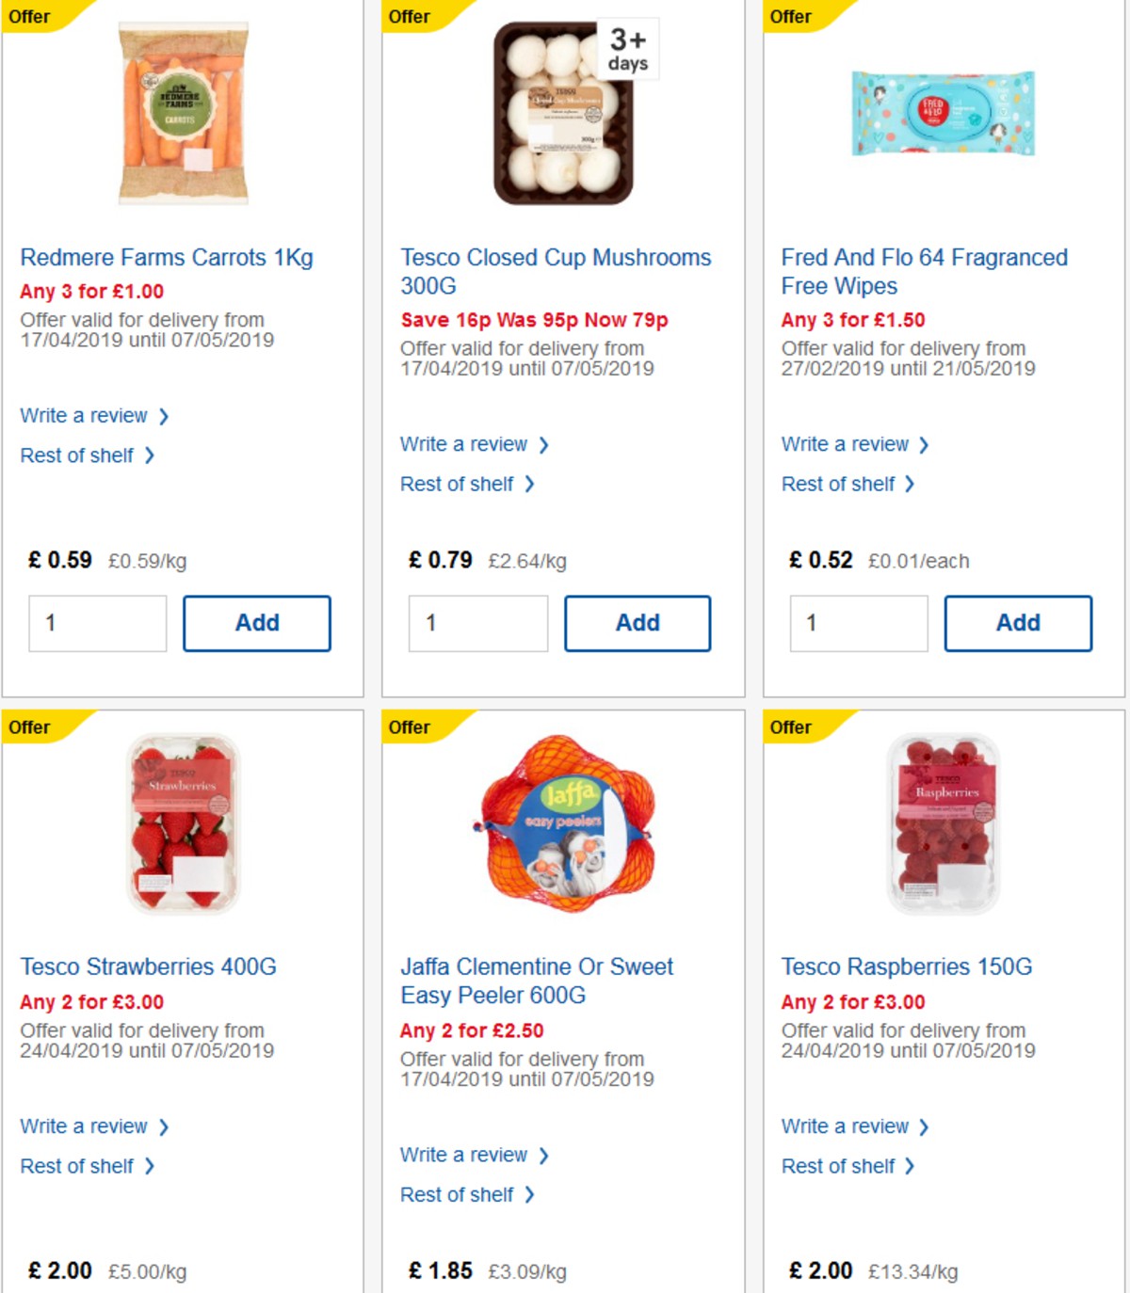Write a review for the mushrooms
This screenshot has width=1130, height=1293.
(464, 443)
